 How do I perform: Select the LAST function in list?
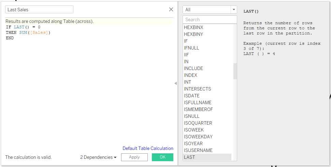190,157
